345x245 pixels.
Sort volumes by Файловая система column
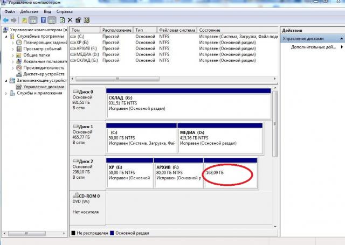pos(177,30)
